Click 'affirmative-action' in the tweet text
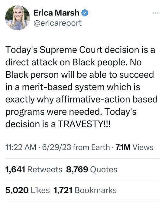 [93, 99]
